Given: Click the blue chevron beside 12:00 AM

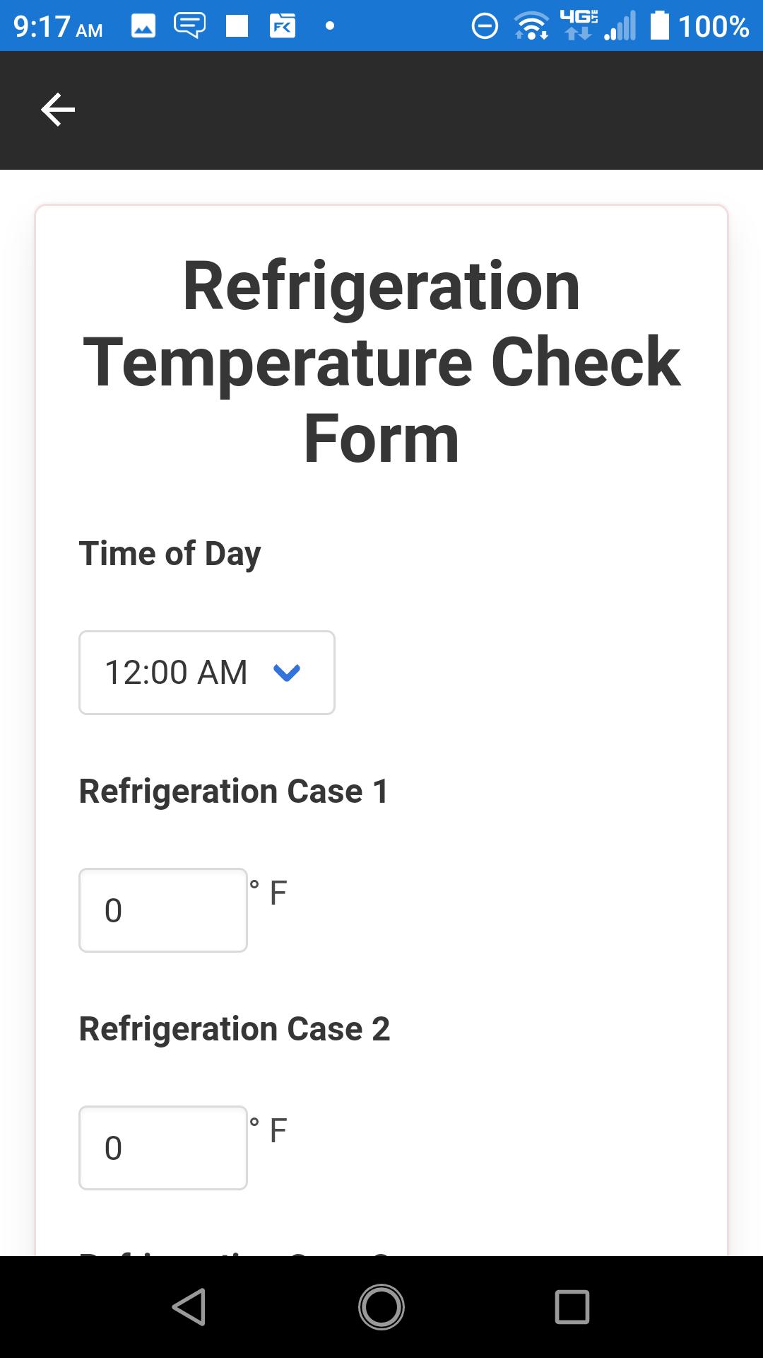Looking at the screenshot, I should pos(287,673).
